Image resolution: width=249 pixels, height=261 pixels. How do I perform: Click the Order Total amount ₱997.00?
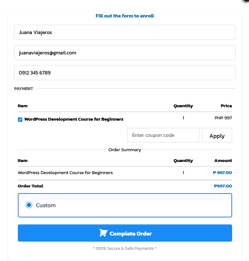(x=223, y=186)
